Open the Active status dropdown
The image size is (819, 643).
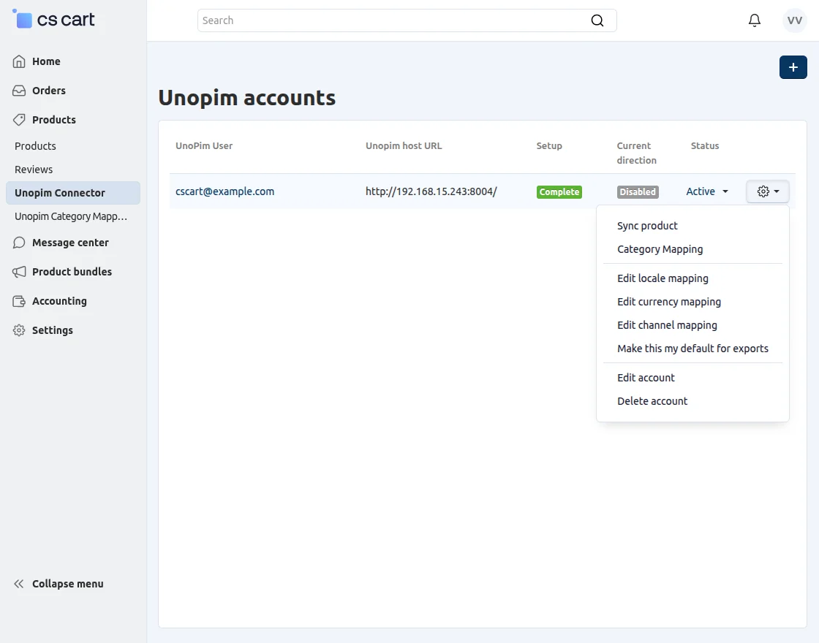click(x=706, y=191)
